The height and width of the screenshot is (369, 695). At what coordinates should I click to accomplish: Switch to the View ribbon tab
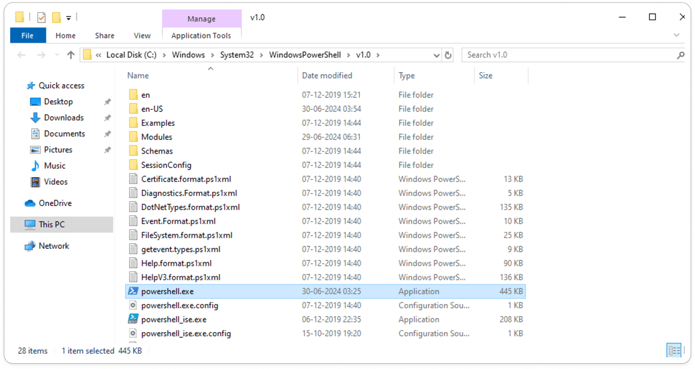[x=142, y=36]
